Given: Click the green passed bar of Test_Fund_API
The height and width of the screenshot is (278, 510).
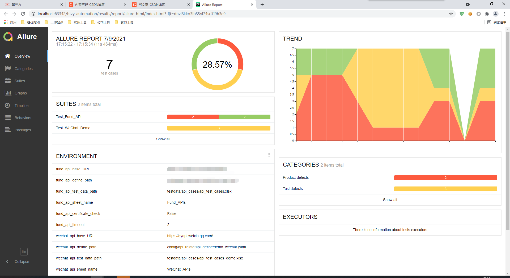Looking at the screenshot, I should point(245,117).
